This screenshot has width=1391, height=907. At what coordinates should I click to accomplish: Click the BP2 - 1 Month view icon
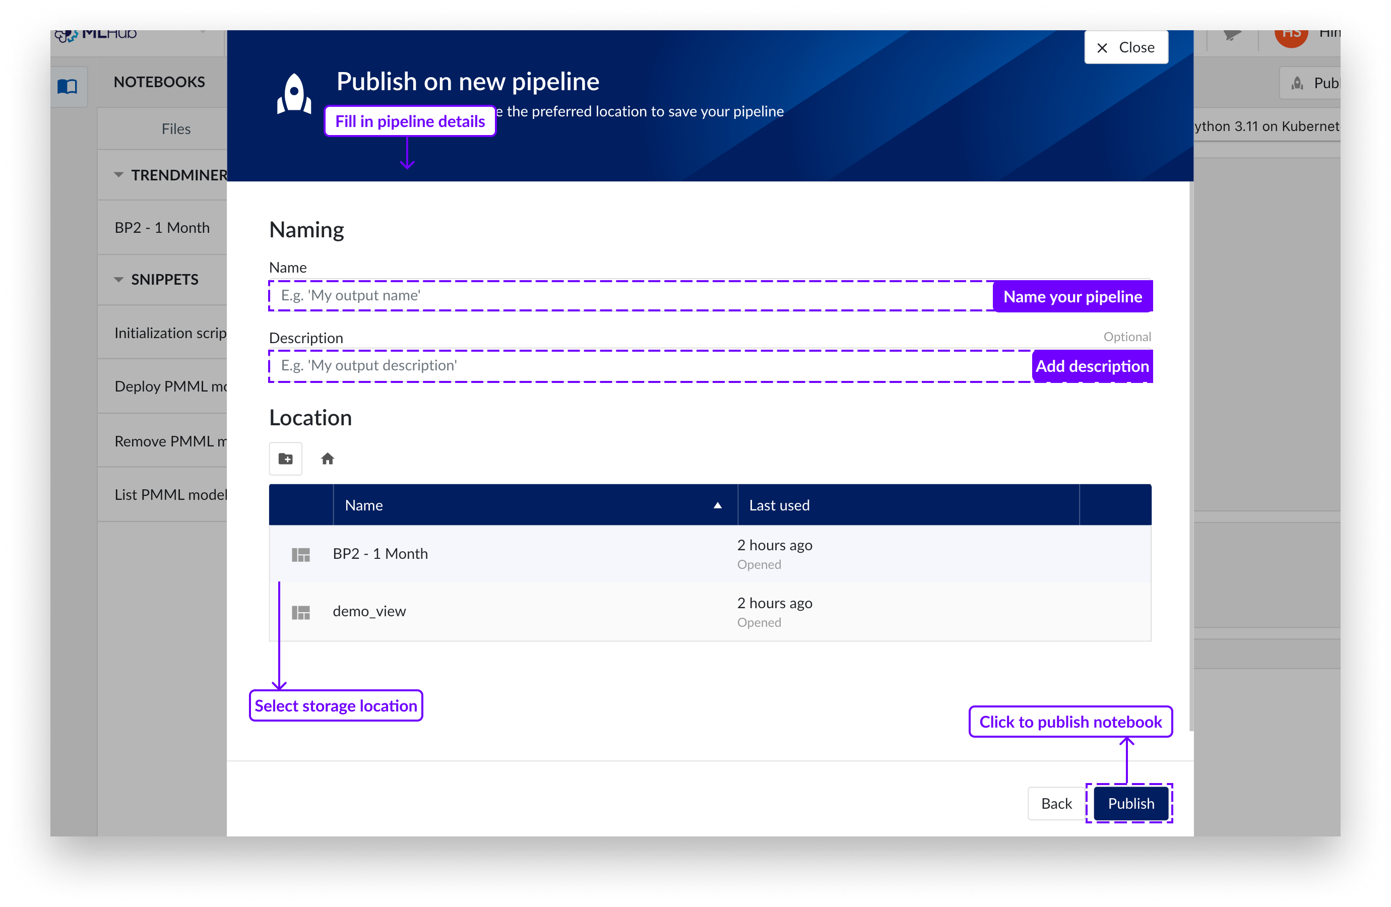coord(300,555)
